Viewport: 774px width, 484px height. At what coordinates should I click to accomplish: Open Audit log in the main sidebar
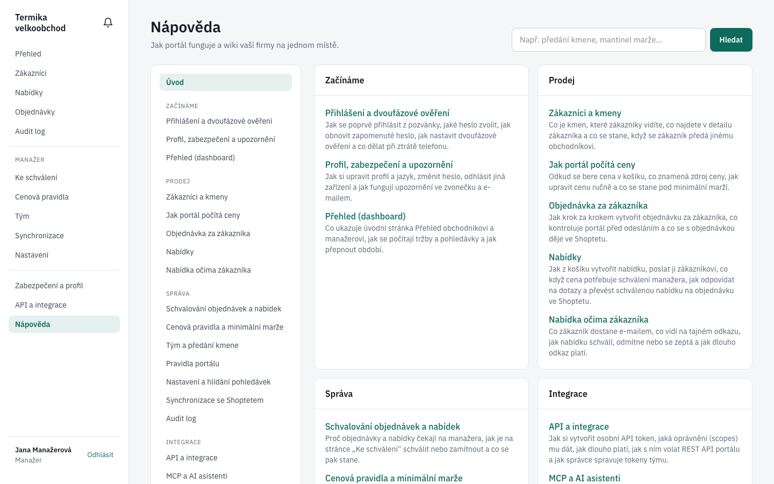click(x=64, y=131)
